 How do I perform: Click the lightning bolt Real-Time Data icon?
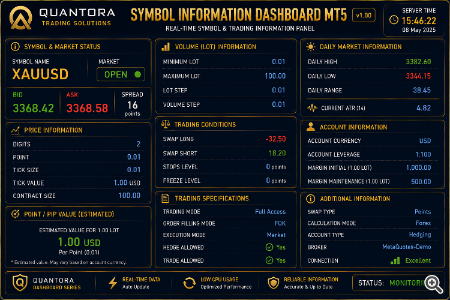click(113, 283)
